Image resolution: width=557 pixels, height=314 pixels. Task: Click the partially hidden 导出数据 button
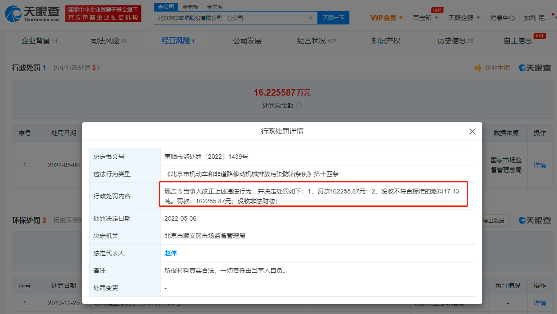click(496, 220)
